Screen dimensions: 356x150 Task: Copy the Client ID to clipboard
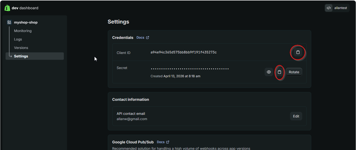coord(298,52)
